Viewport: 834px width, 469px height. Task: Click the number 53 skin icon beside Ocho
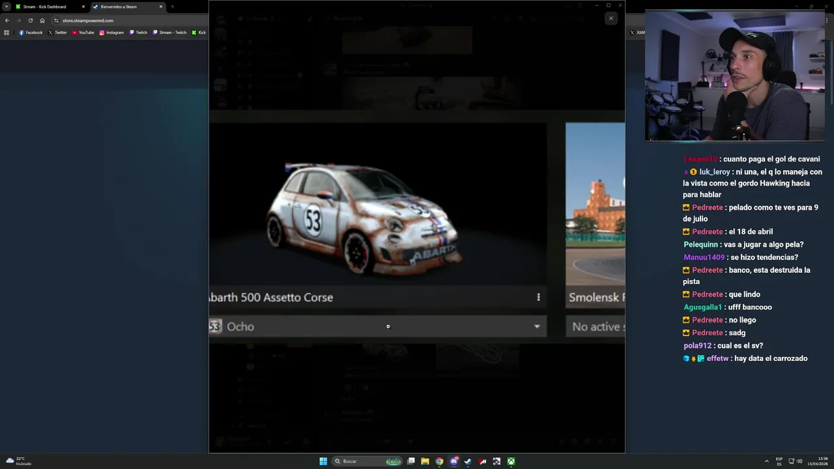pyautogui.click(x=216, y=326)
